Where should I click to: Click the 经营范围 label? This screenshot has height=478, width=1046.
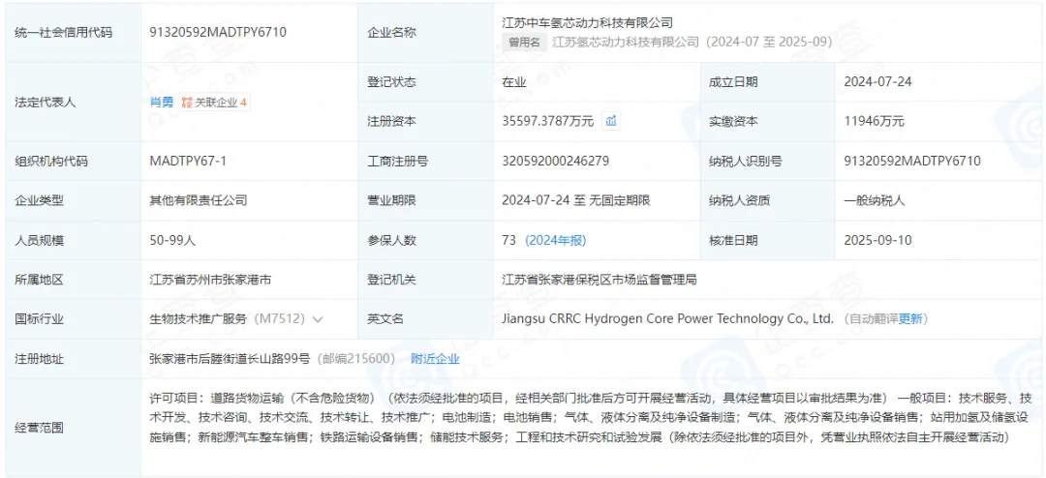(x=40, y=428)
